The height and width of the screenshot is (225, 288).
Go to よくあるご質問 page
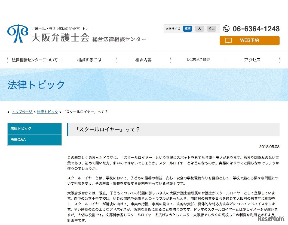pyautogui.click(x=197, y=59)
